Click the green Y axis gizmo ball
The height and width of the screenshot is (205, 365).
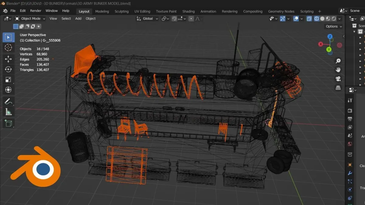point(329,50)
